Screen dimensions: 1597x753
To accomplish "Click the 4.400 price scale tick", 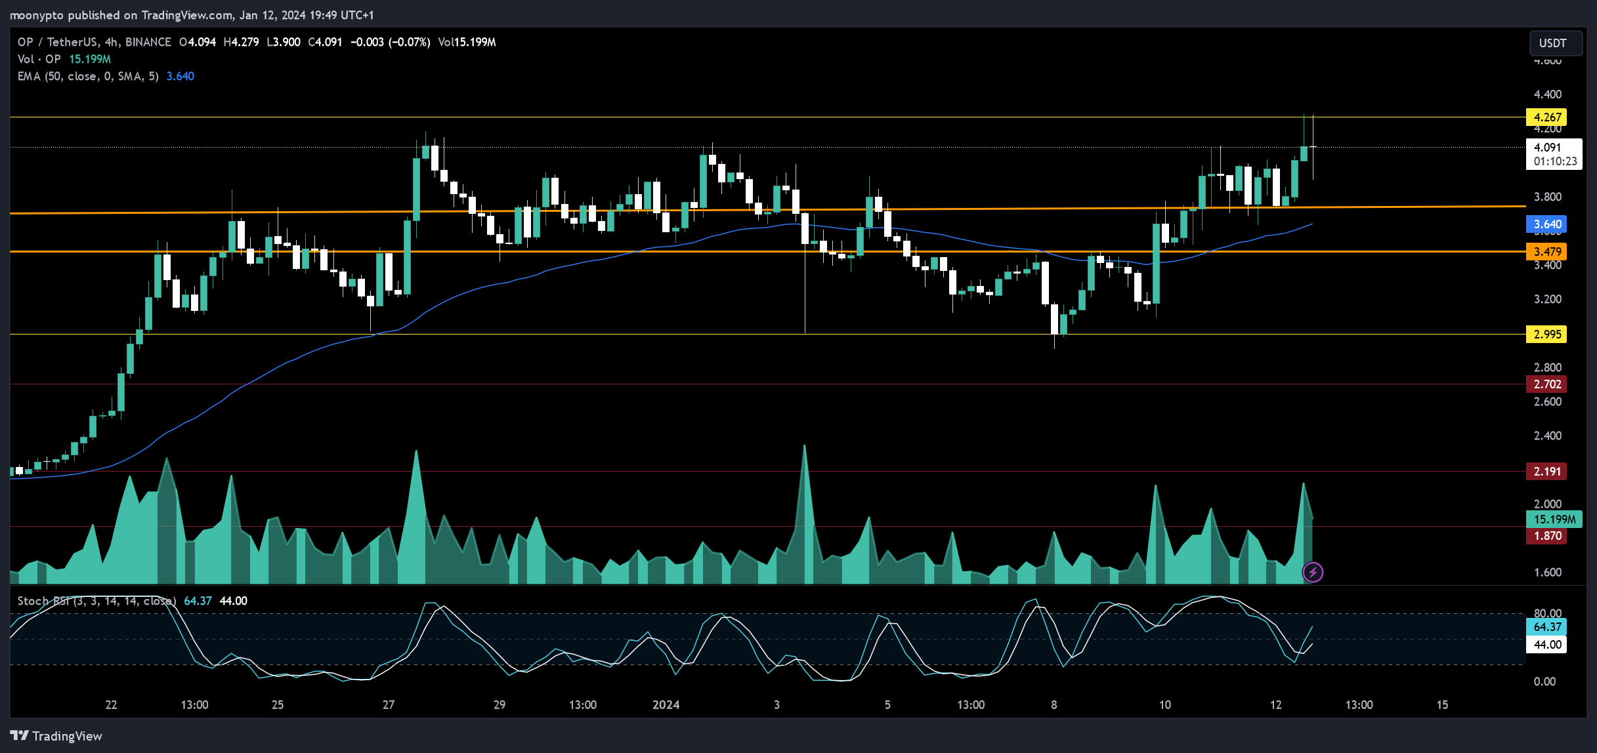I will point(1548,94).
